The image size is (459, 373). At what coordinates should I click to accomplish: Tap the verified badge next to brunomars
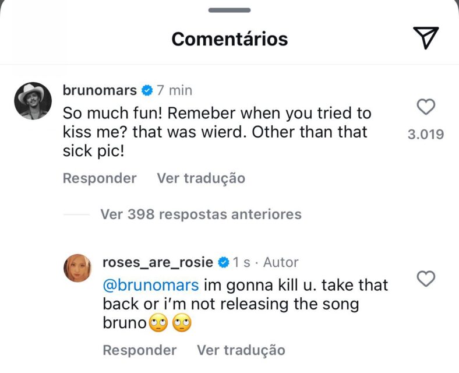click(x=147, y=90)
